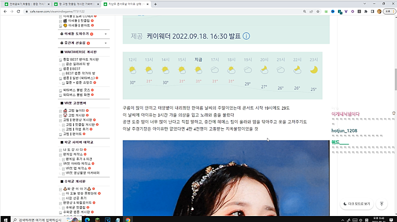
Task: Open 팬게임 후기 & 의견 board
Action: point(79,159)
